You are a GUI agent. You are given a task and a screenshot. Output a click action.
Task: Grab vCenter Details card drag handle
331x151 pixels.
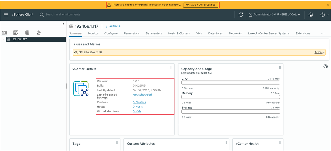tap(171, 67)
